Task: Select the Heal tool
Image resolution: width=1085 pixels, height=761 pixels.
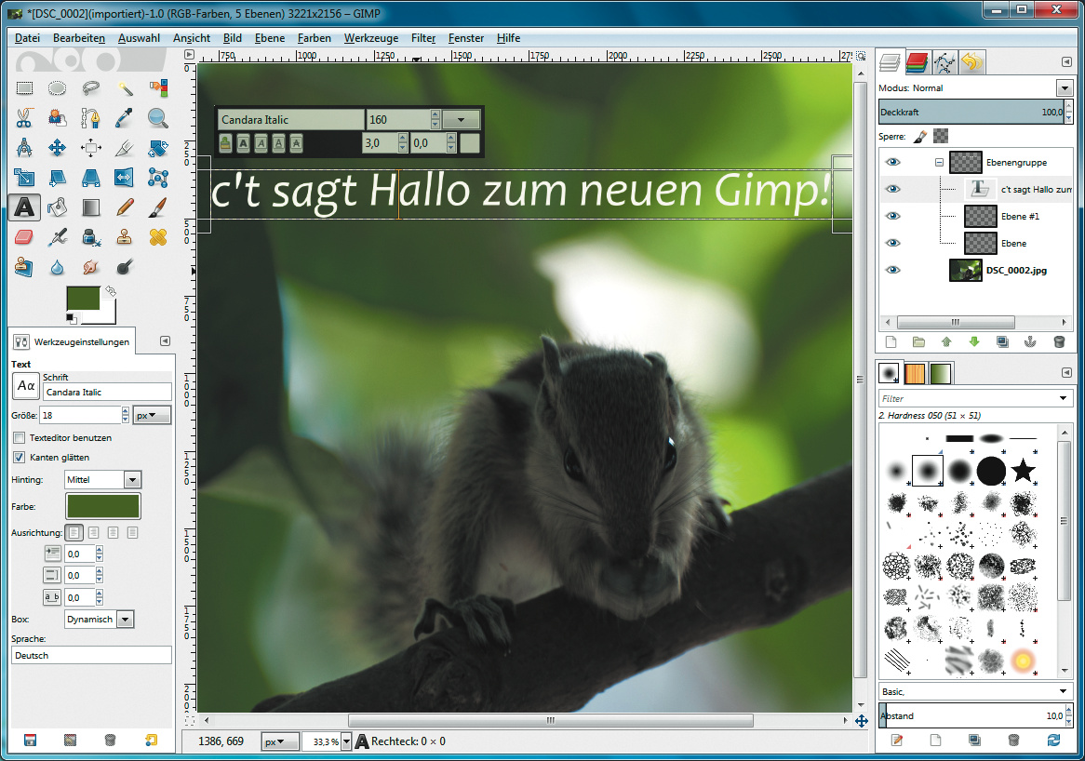Action: pos(158,237)
